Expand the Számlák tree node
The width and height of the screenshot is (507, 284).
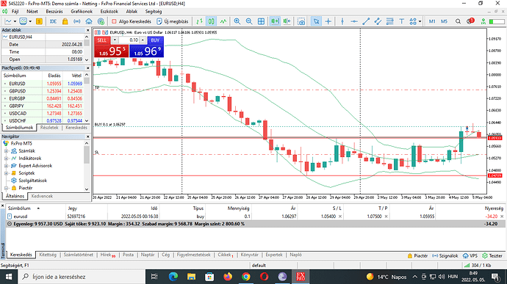(x=6, y=151)
